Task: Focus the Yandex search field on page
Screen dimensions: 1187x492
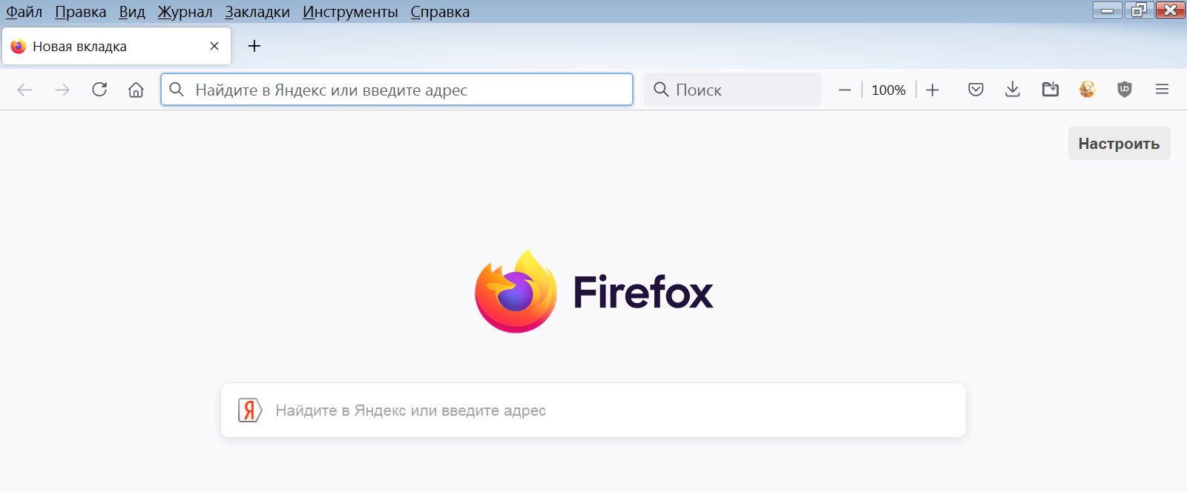Action: pyautogui.click(x=593, y=410)
